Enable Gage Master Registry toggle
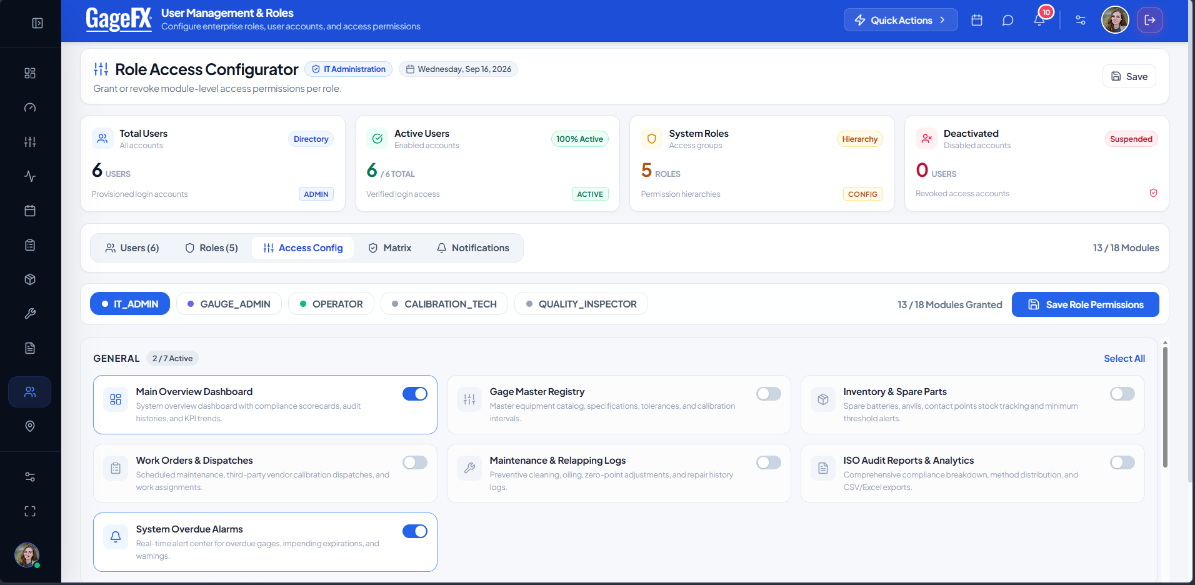This screenshot has height=585, width=1195. pos(769,394)
